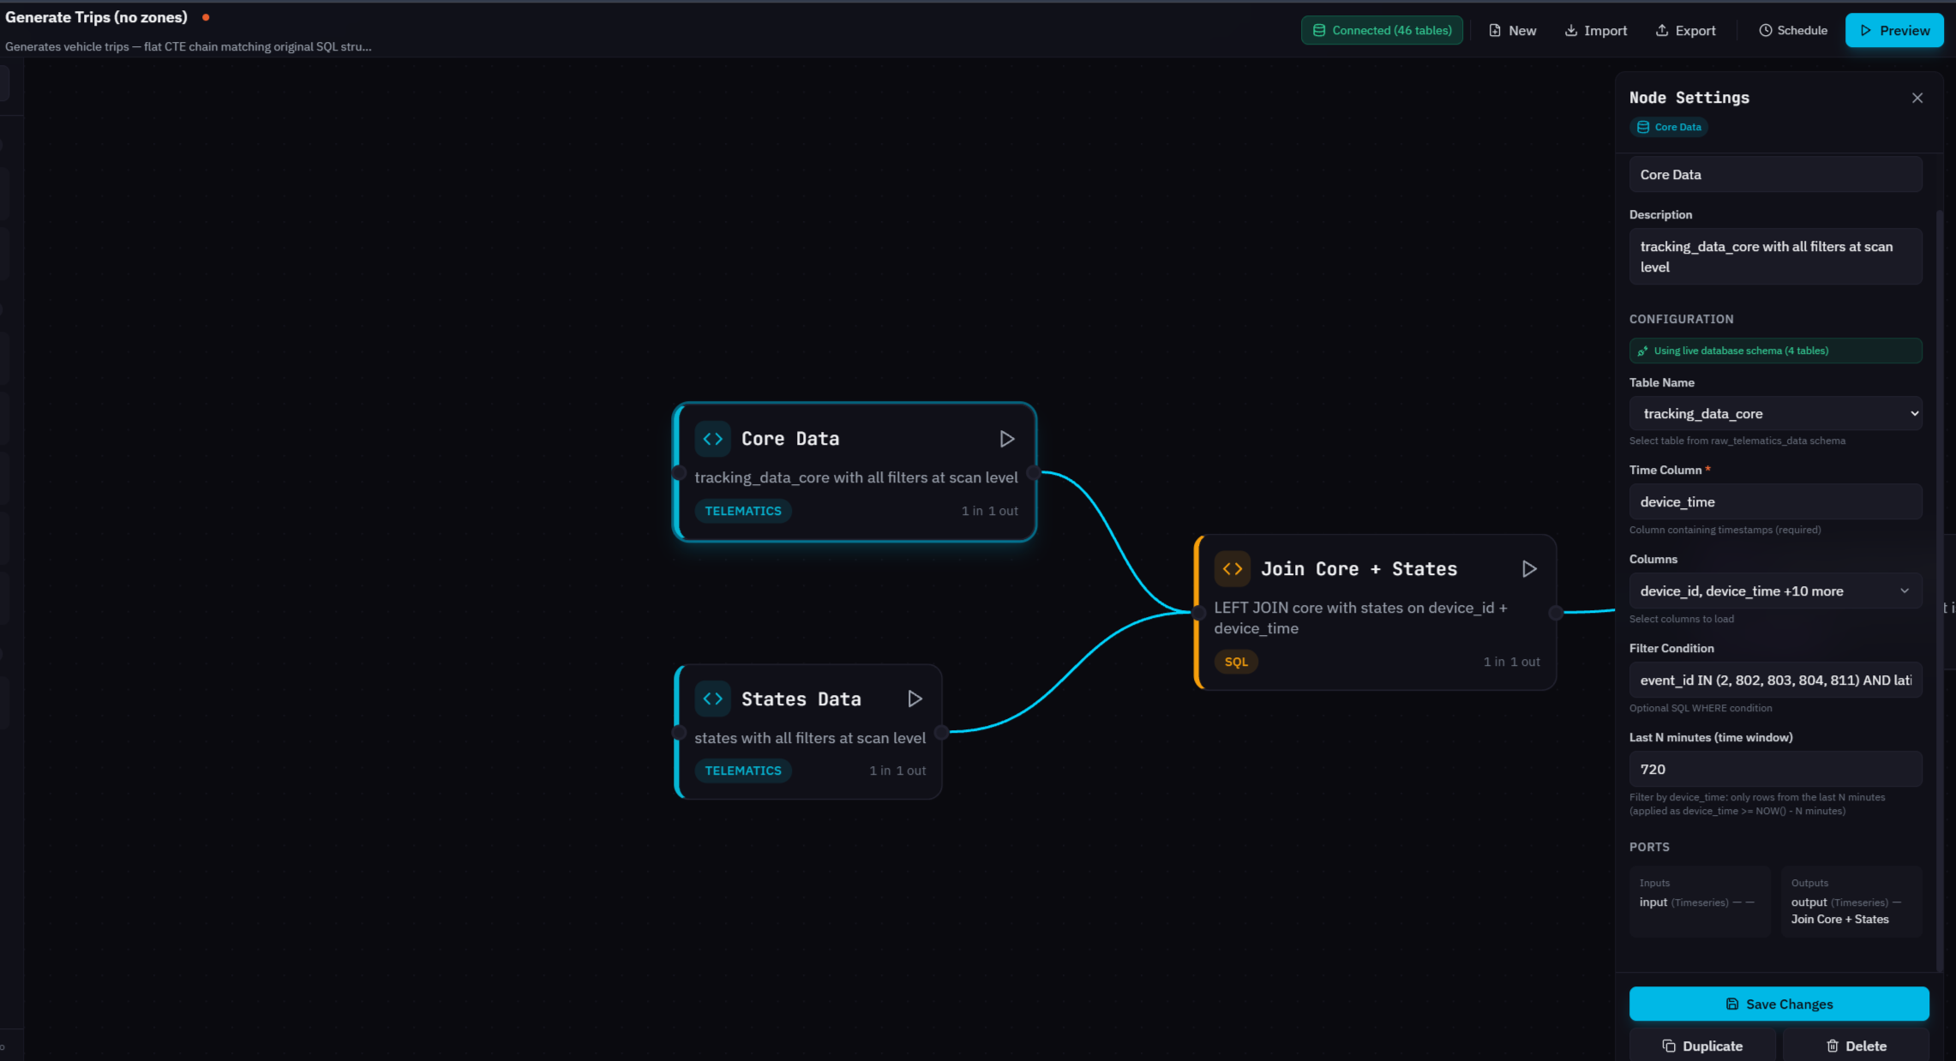Click the TELEMATICS tag on States Data node

[742, 770]
